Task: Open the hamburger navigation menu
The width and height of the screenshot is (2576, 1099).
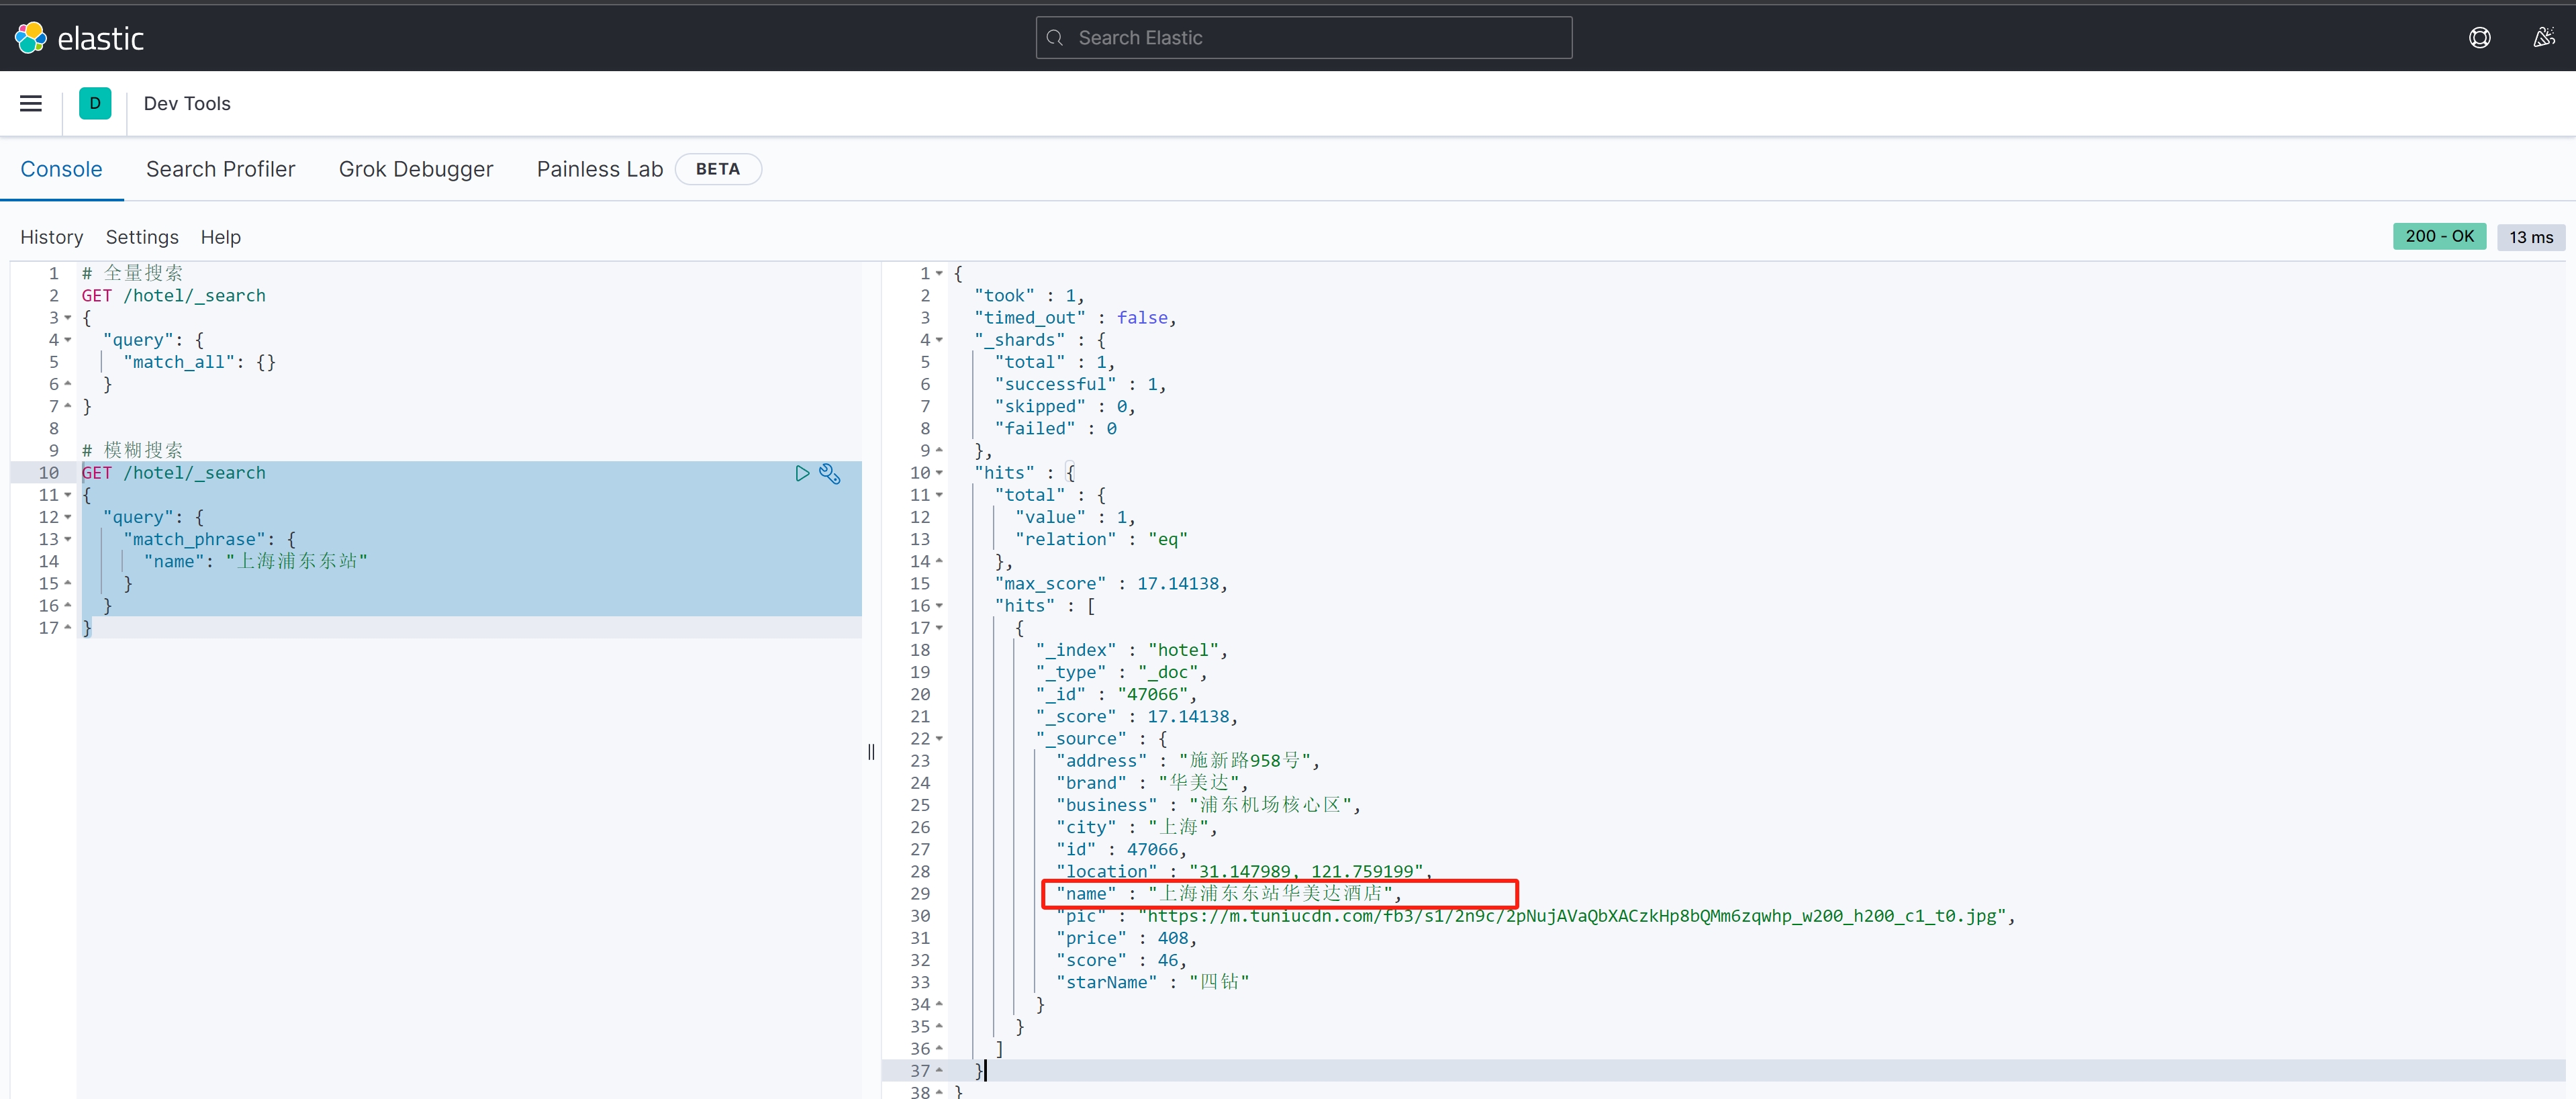Action: 31,104
